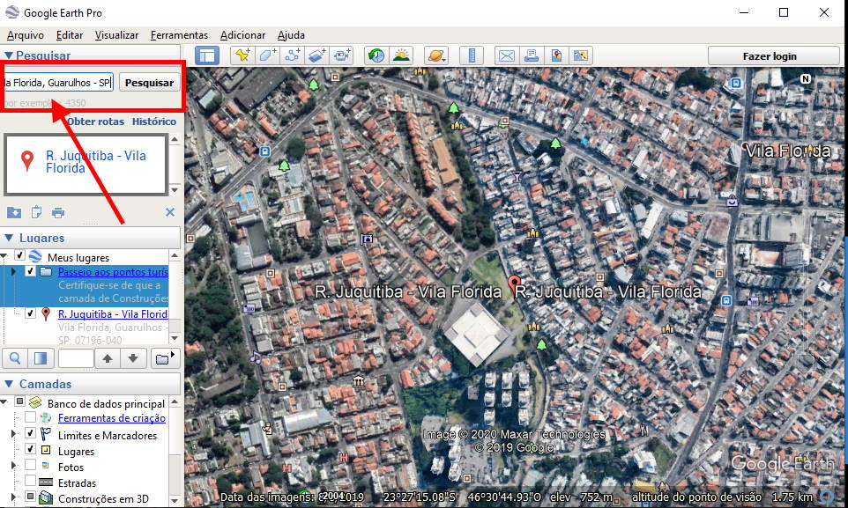
Task: View the location in Google Maps
Action: point(580,55)
